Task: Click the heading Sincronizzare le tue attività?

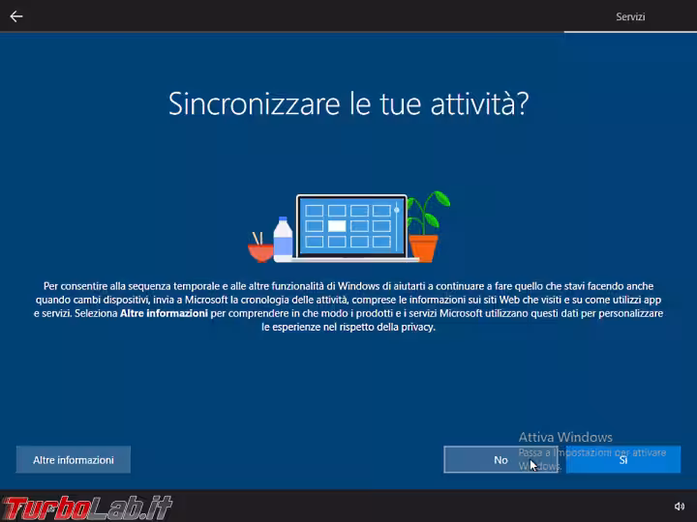Action: point(348,103)
